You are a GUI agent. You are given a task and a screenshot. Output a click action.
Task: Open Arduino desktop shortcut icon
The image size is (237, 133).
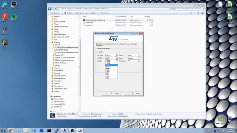4,5
